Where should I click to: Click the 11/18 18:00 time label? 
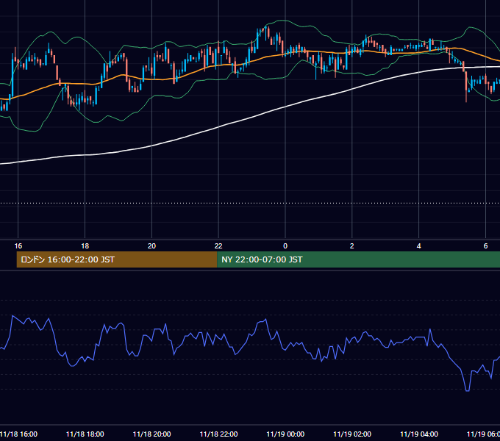click(85, 434)
